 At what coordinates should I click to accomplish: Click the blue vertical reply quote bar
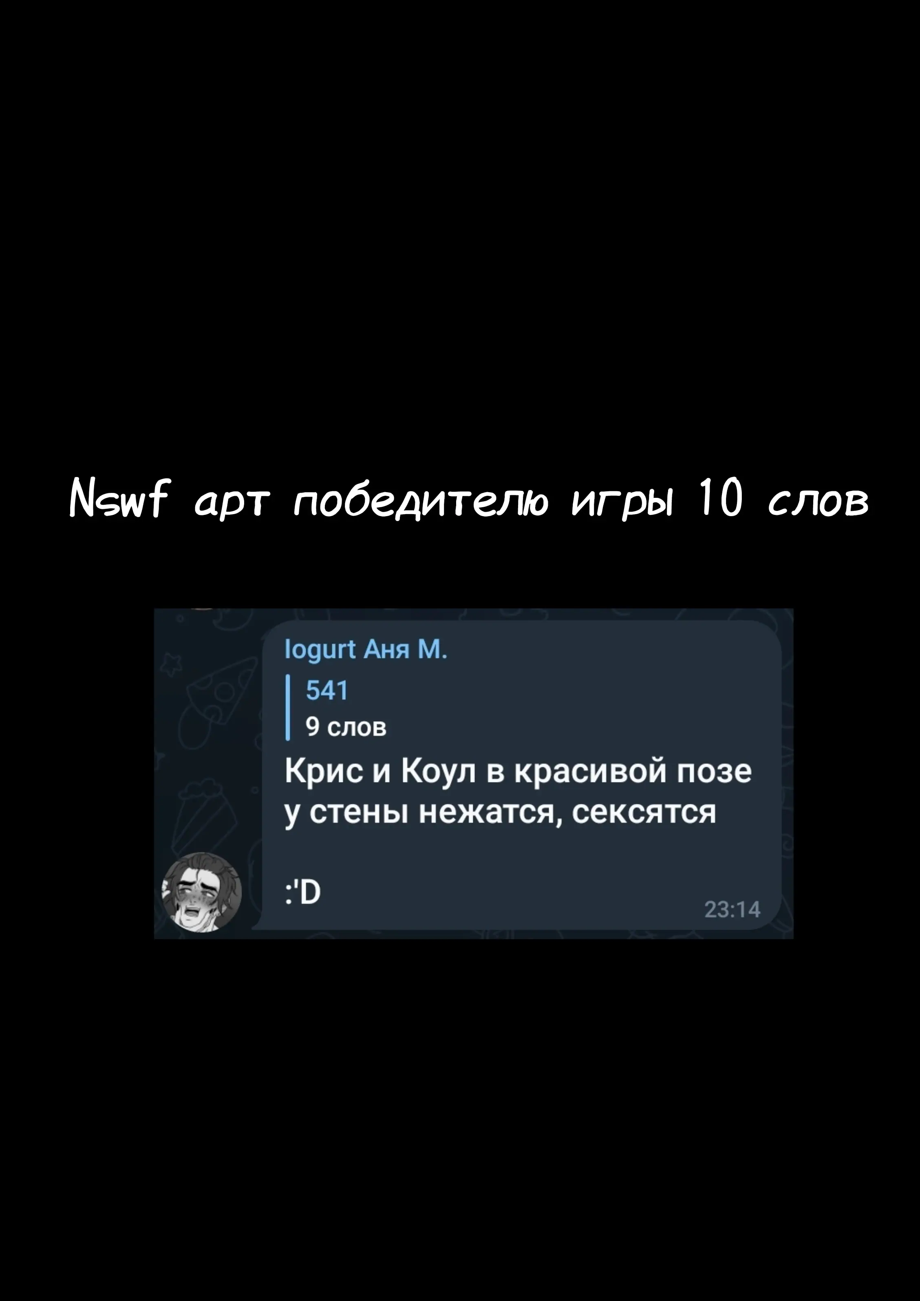[x=288, y=708]
